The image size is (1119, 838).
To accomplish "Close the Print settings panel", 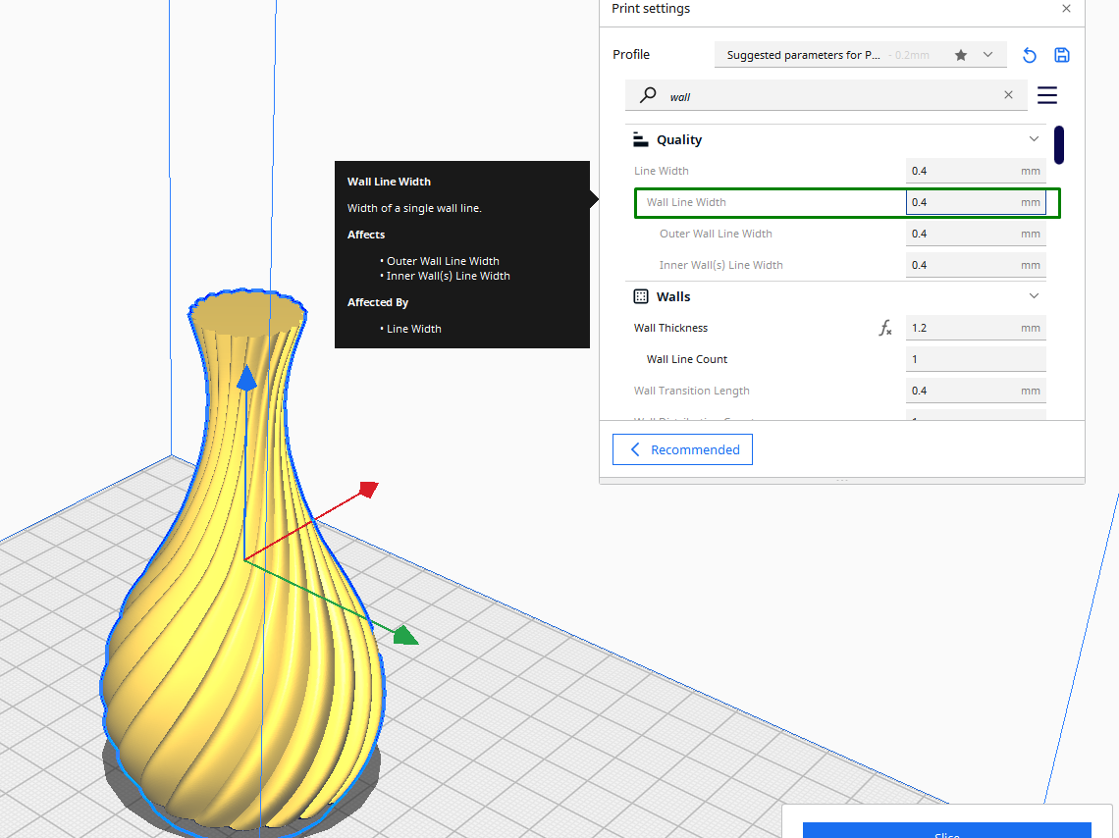I will (1066, 9).
